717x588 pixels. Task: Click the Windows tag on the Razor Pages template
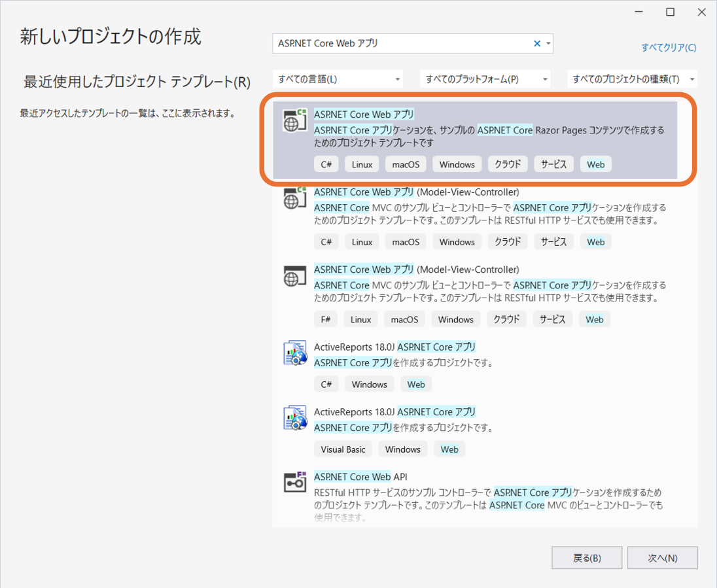457,165
